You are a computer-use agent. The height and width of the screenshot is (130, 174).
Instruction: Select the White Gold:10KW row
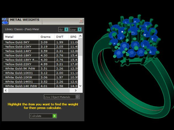click(x=41, y=77)
